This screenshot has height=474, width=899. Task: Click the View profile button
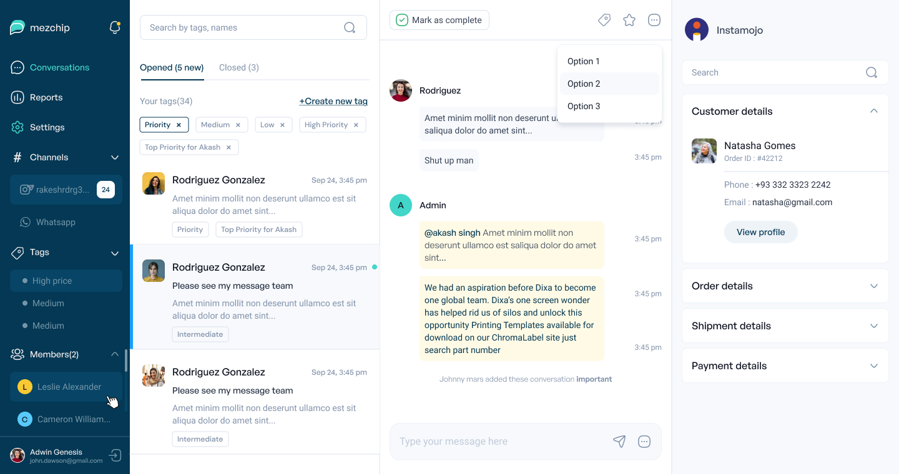[x=760, y=232]
